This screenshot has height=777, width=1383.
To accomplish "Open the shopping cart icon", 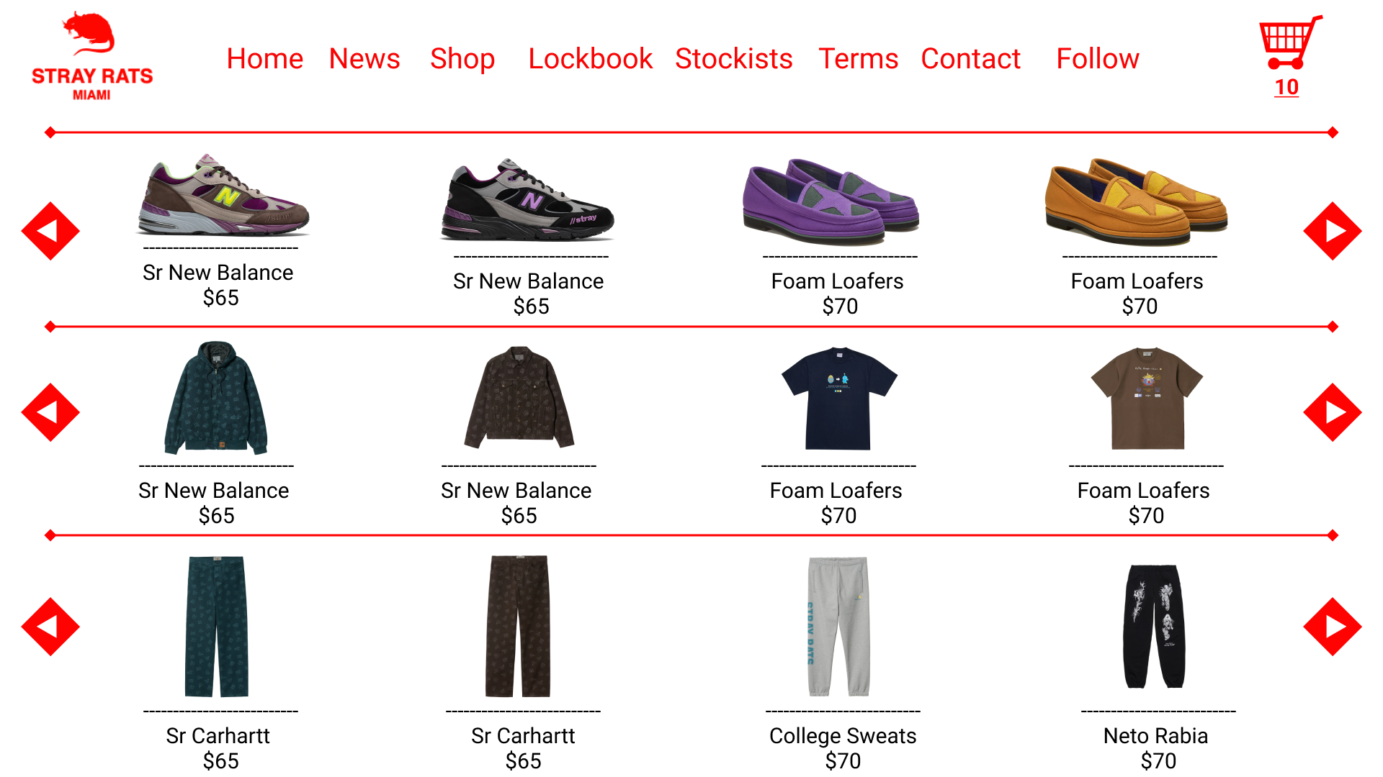I will click(1290, 42).
